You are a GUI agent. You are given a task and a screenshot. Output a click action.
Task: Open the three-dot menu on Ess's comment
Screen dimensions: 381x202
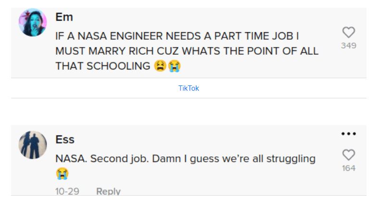[x=348, y=134]
